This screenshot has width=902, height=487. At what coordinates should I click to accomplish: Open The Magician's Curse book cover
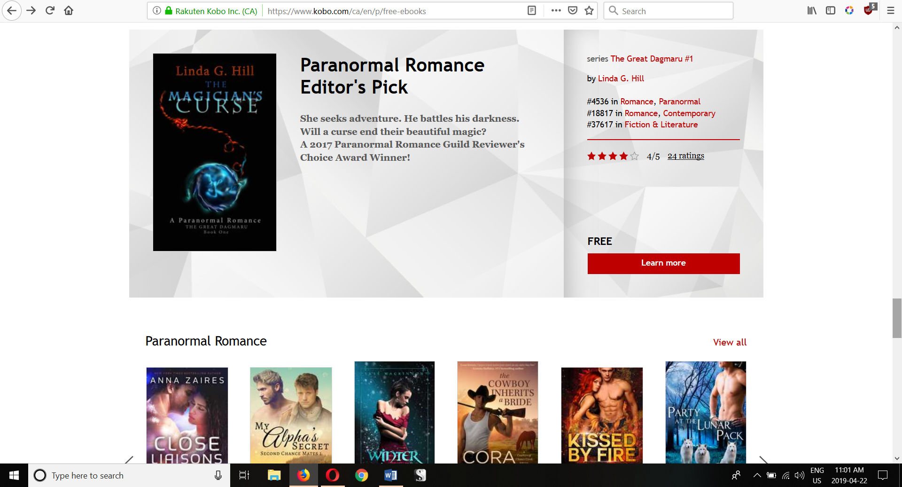pyautogui.click(x=215, y=152)
